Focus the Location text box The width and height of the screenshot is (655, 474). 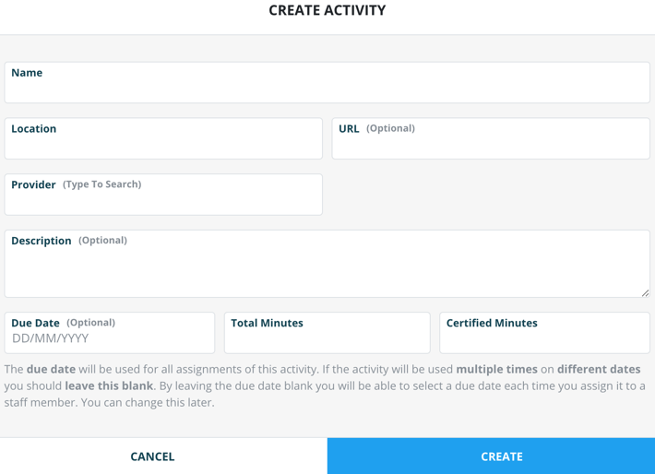(163, 146)
